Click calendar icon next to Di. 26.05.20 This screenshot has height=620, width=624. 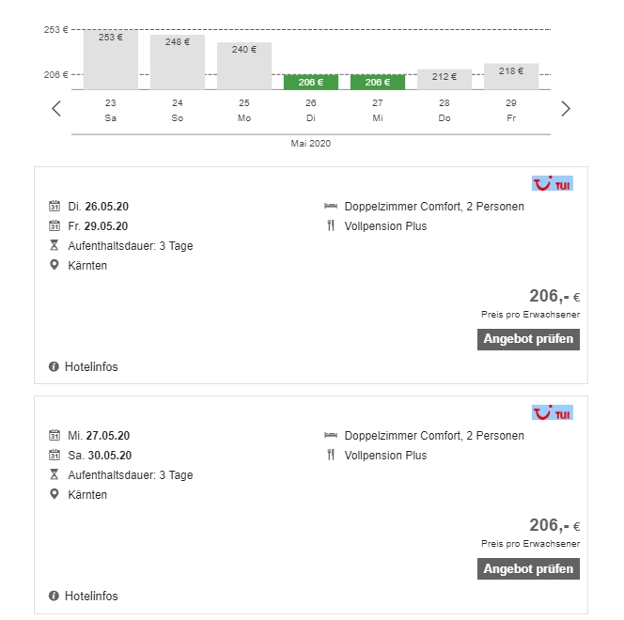pyautogui.click(x=55, y=206)
